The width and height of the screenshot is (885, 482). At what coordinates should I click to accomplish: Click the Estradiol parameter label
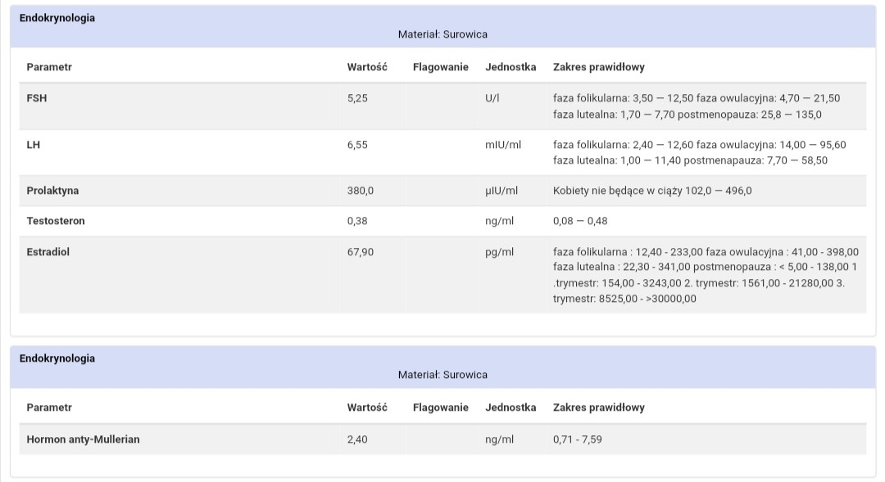pos(48,252)
